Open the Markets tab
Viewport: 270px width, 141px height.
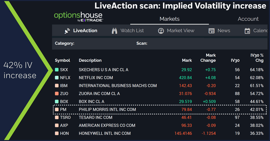[x=169, y=19]
